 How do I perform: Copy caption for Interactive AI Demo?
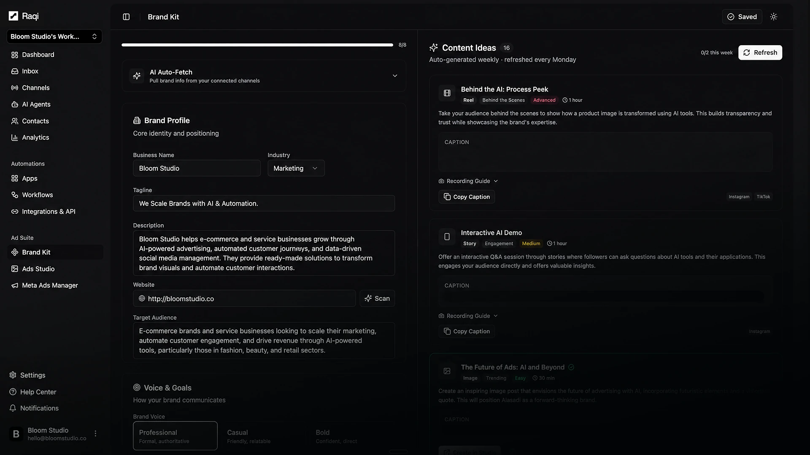pyautogui.click(x=467, y=332)
